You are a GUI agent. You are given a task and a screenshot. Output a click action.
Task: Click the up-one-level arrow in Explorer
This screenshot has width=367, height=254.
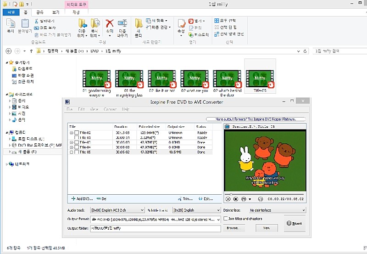pyautogui.click(x=31, y=51)
